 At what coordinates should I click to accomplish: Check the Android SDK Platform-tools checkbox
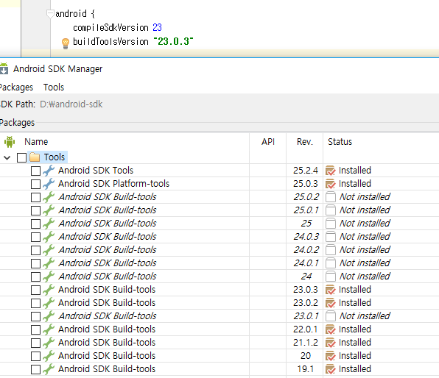(x=35, y=184)
